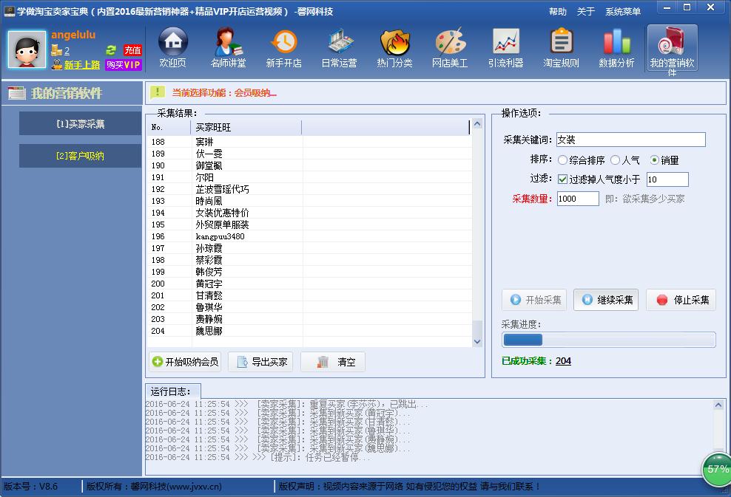This screenshot has height=497, width=731.
Task: Click the 采集关键词 input showing 女装
Action: pos(630,140)
